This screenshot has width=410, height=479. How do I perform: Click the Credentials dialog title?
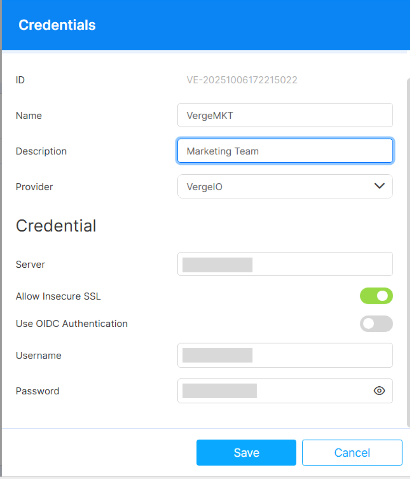[x=57, y=25]
